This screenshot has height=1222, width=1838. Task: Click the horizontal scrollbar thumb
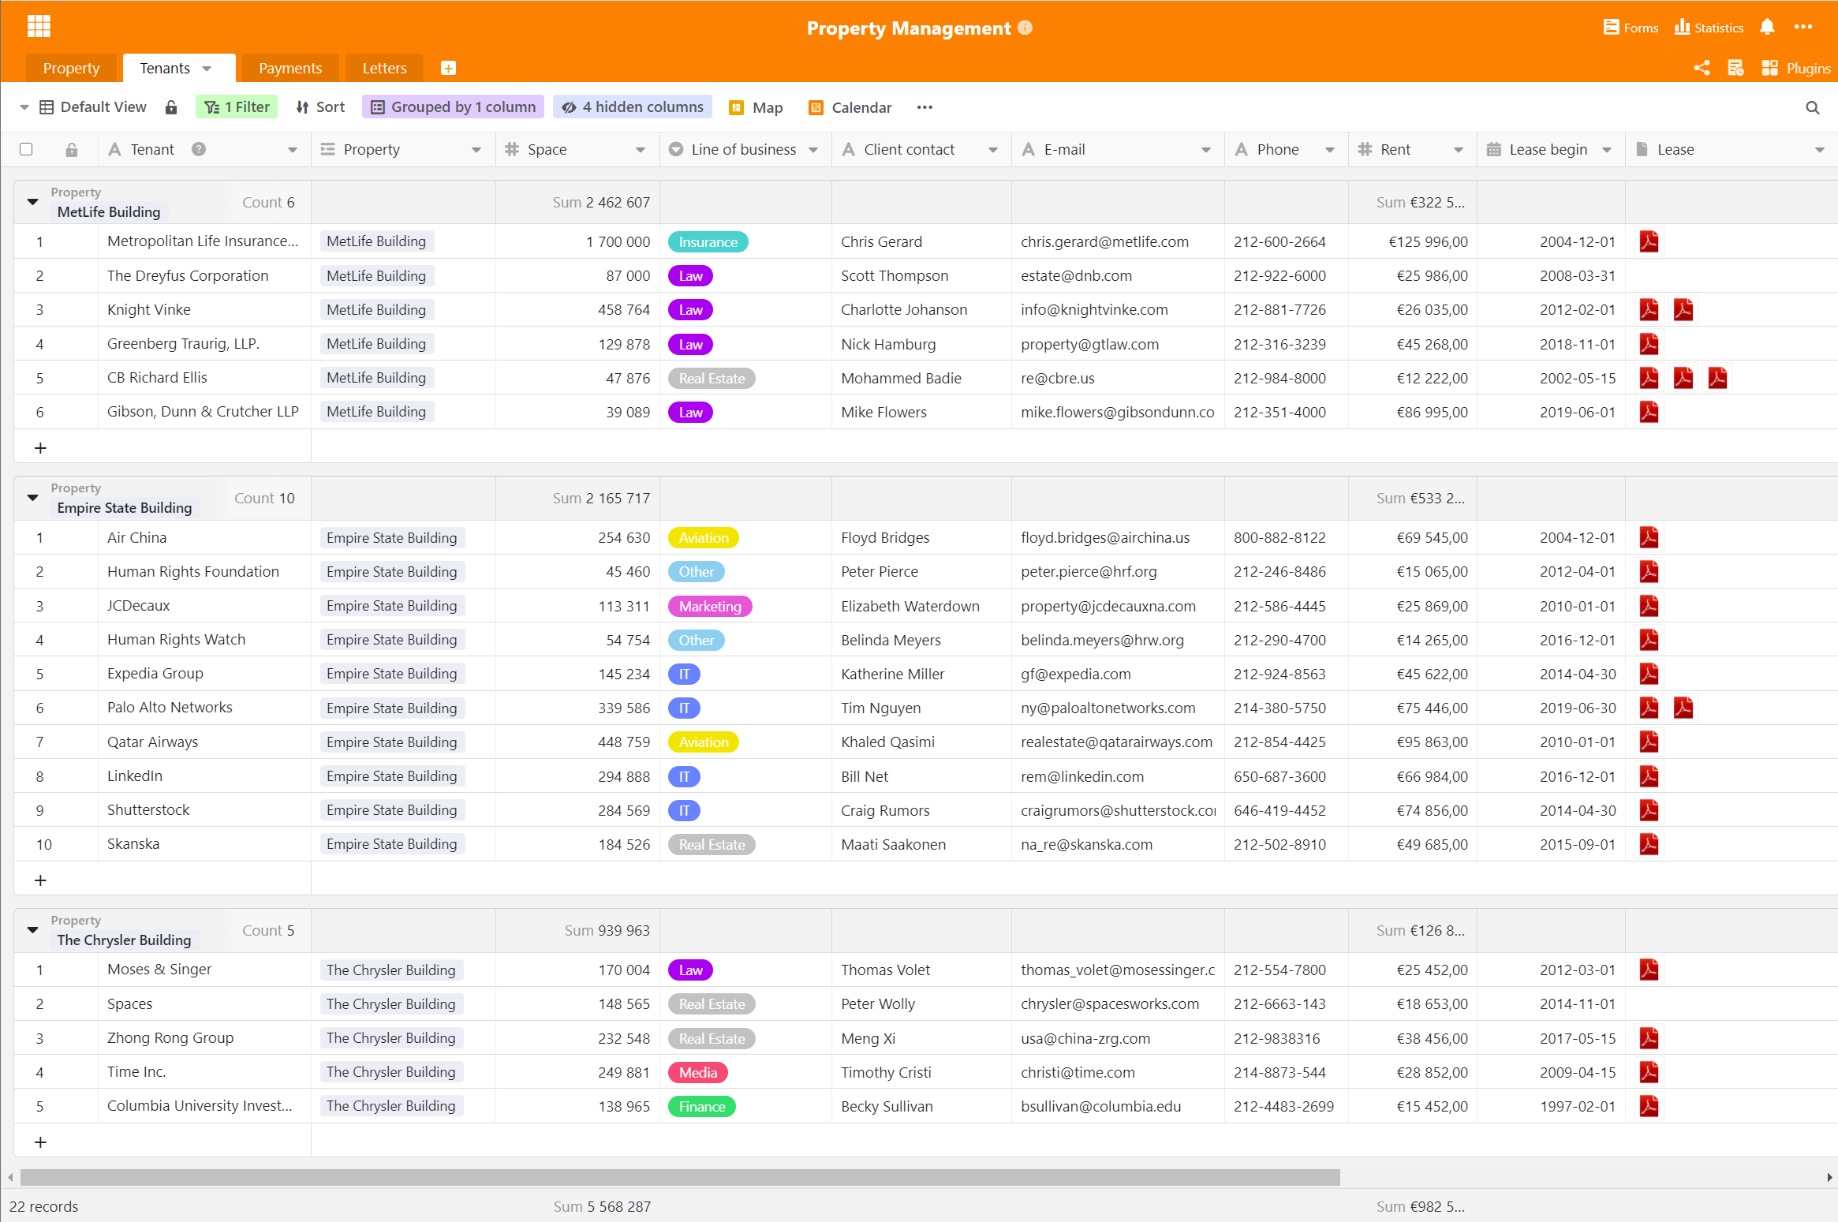pyautogui.click(x=680, y=1177)
